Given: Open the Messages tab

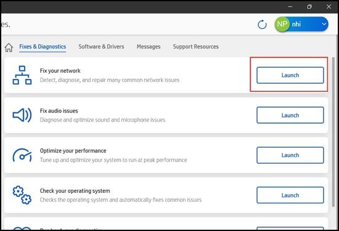Looking at the screenshot, I should [149, 47].
